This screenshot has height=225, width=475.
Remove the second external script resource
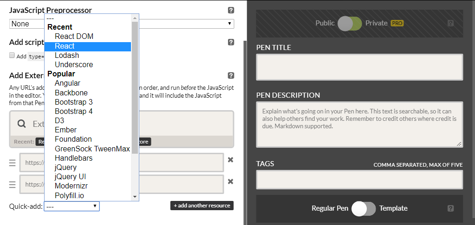point(230,181)
